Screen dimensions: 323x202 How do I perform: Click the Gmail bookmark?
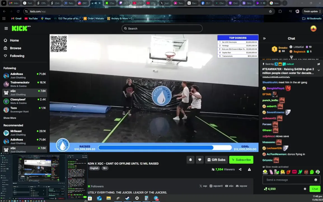16,19
